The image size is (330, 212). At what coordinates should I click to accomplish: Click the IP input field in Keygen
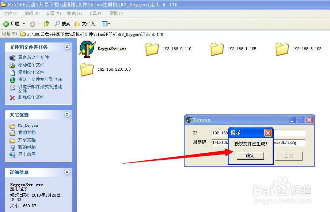(x=258, y=133)
